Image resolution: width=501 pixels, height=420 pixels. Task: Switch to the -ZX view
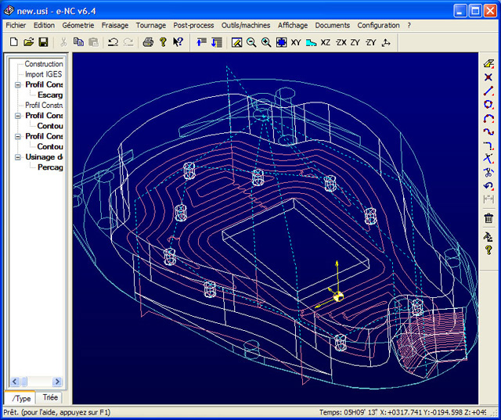tap(341, 42)
